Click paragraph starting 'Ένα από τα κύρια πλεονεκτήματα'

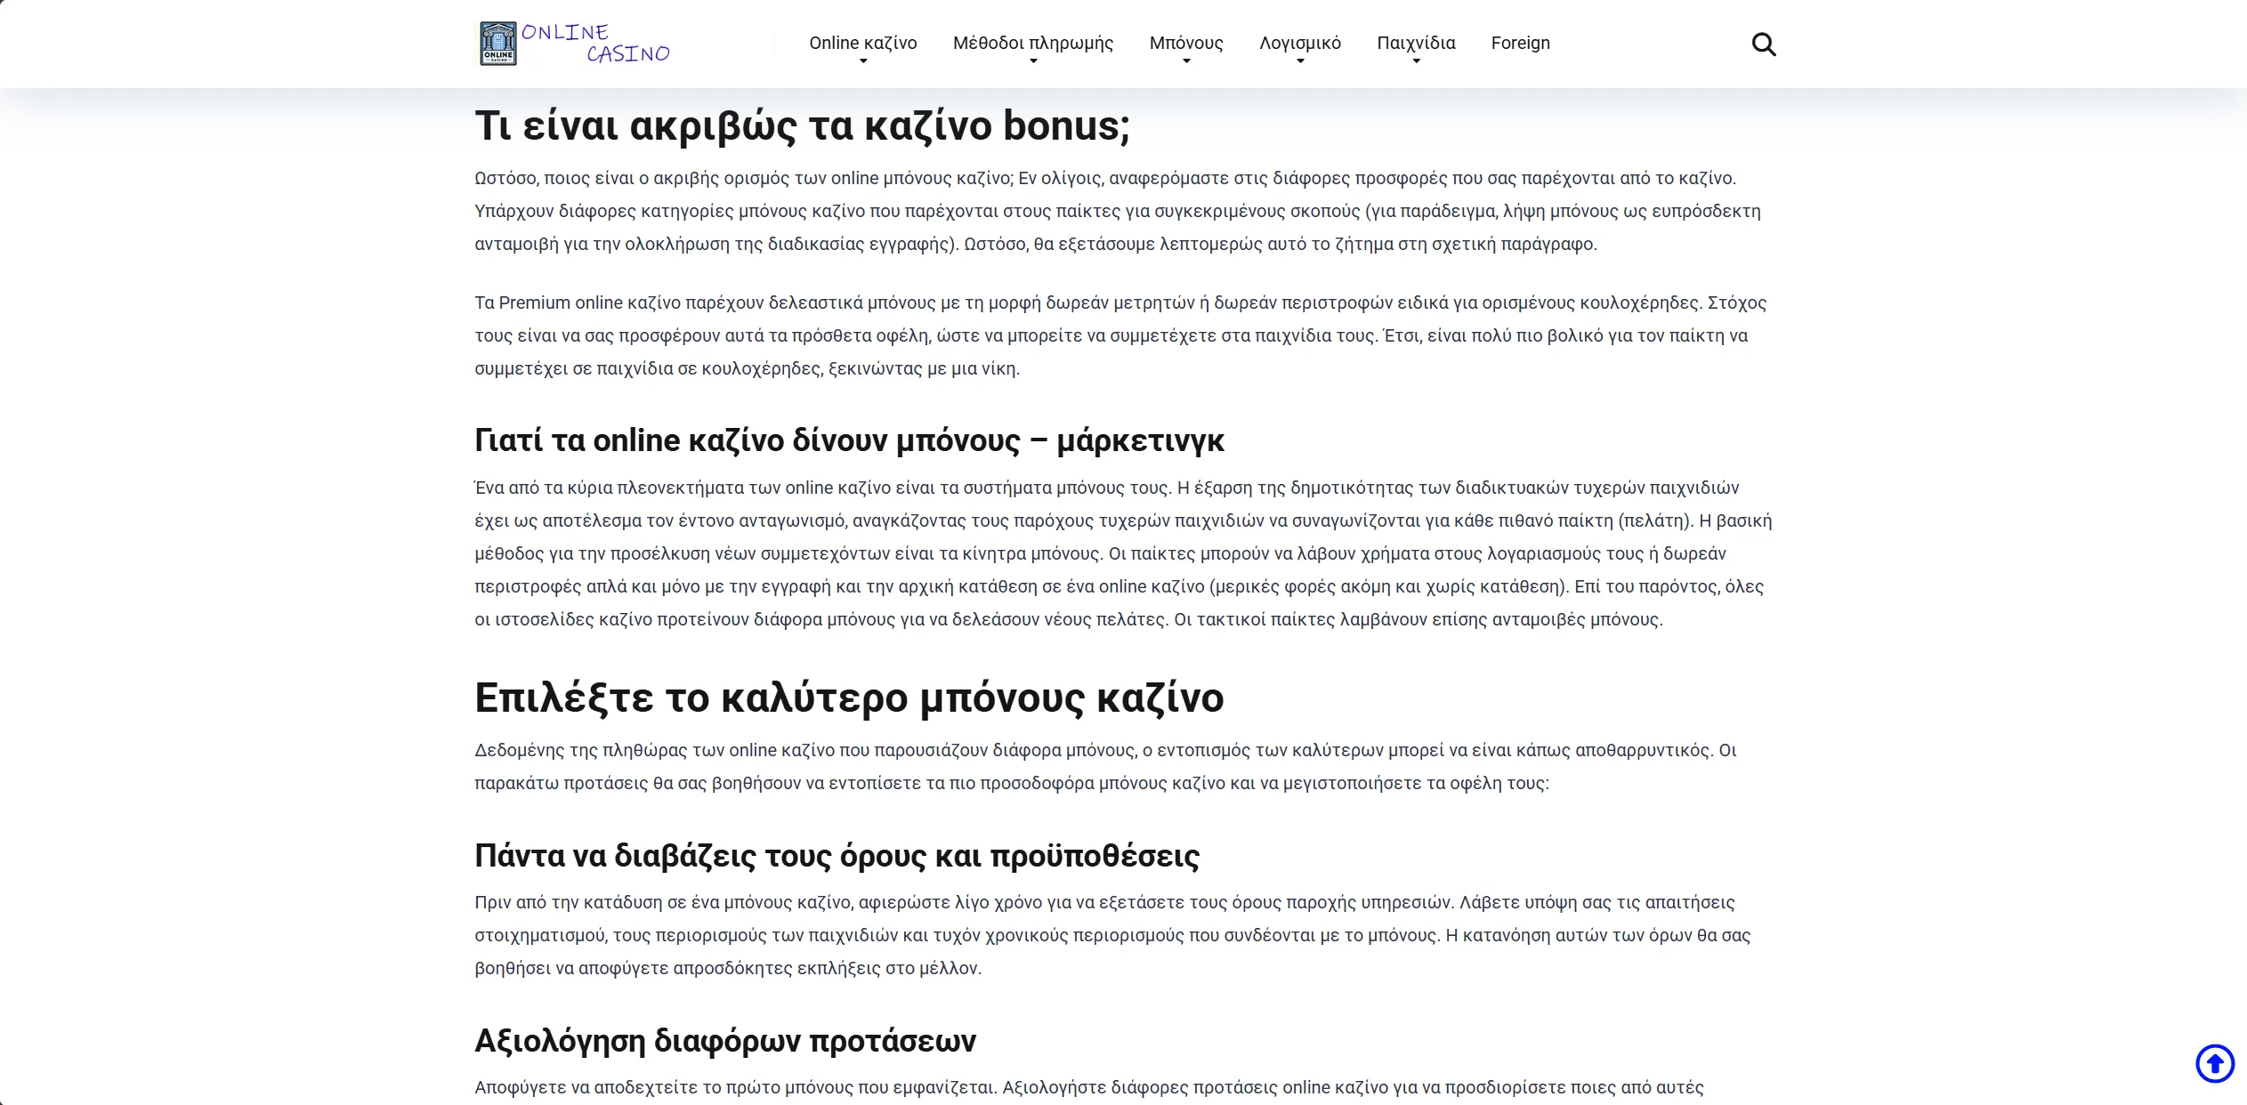pyautogui.click(x=1123, y=553)
